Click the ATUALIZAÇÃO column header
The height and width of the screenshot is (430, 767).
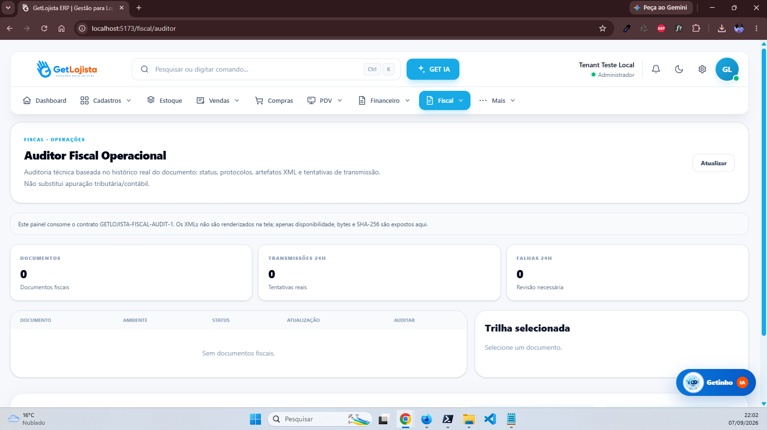[303, 320]
